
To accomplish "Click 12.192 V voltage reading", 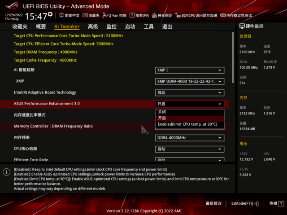I will [x=246, y=159].
